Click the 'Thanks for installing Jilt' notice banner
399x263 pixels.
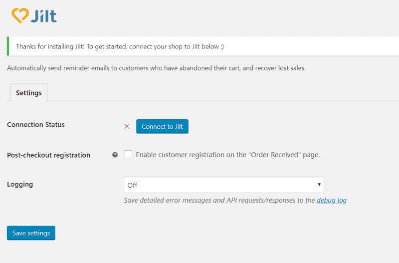[x=203, y=46]
